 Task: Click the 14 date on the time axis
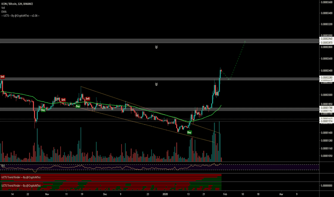[x=12, y=194]
